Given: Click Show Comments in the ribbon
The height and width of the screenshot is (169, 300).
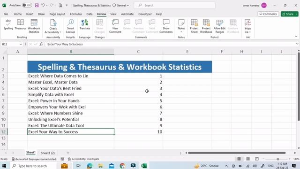Looking at the screenshot, I should (x=166, y=26).
